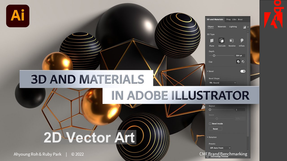This screenshot has height=161, width=287.
Task: Turn off the cap with hollow icon
Action: tap(243, 62)
